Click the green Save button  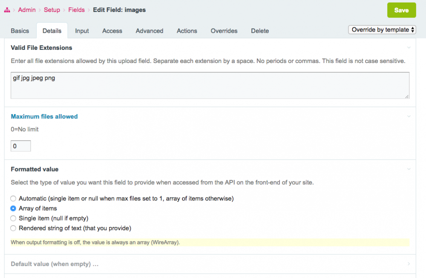click(x=401, y=10)
